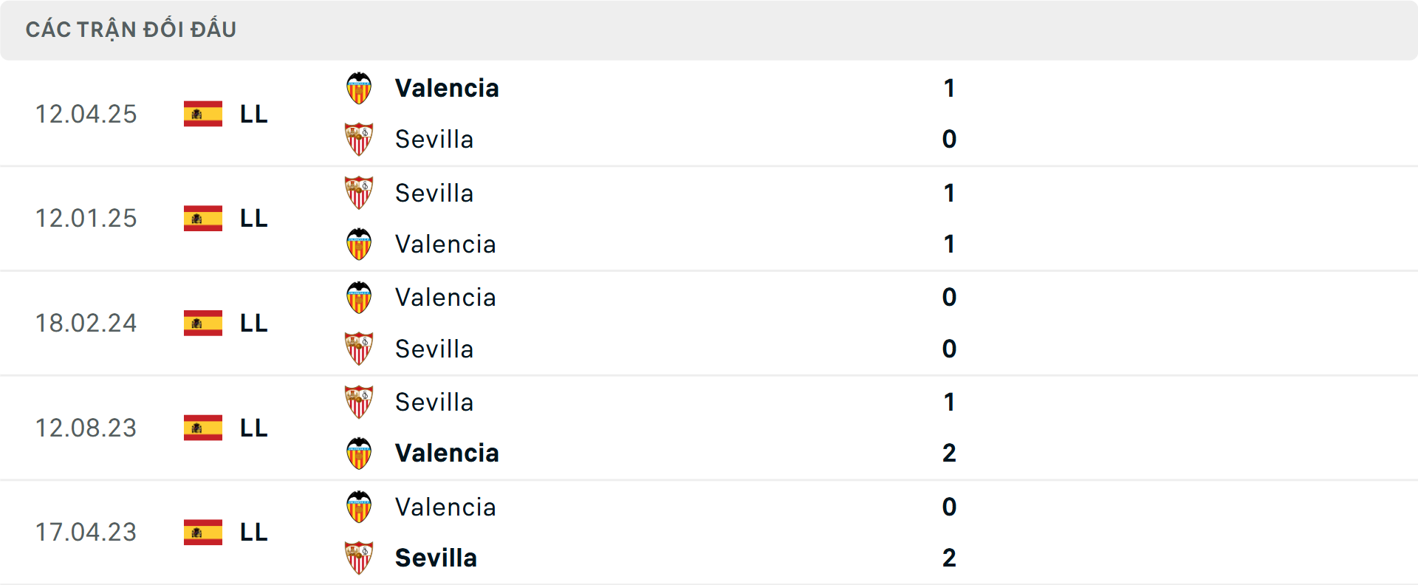Click the Sevilla crest next to the 12.01.25 fixture
This screenshot has height=585, width=1418.
[x=360, y=193]
